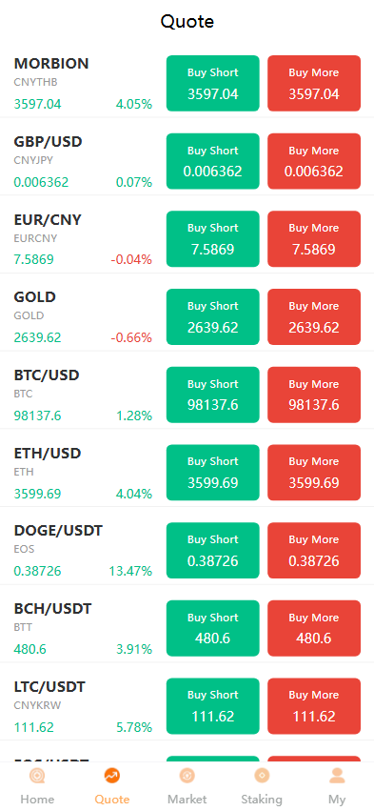Buy More DOGE/USDT at 0.38726
The height and width of the screenshot is (811, 374).
[x=314, y=550]
